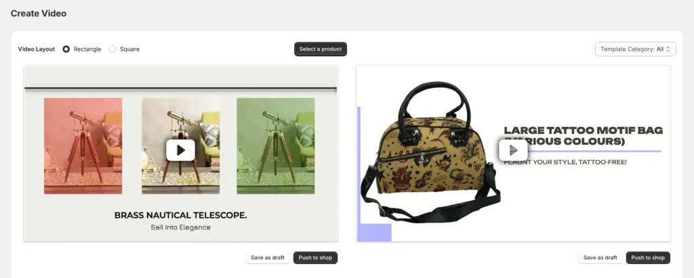Push the telescope video to shop

pos(315,258)
